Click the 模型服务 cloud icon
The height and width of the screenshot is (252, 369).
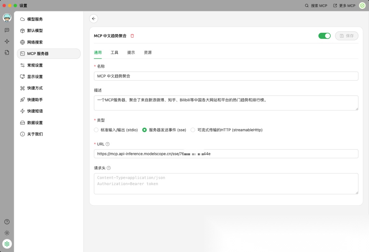point(22,19)
